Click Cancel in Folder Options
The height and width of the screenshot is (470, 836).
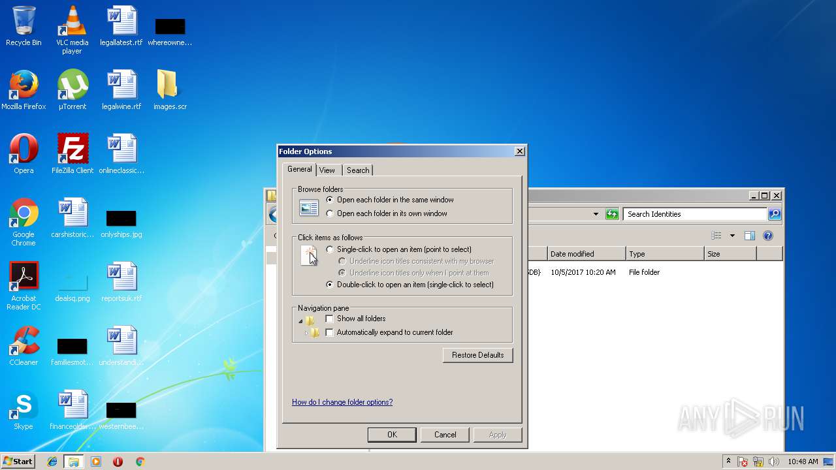(x=445, y=435)
